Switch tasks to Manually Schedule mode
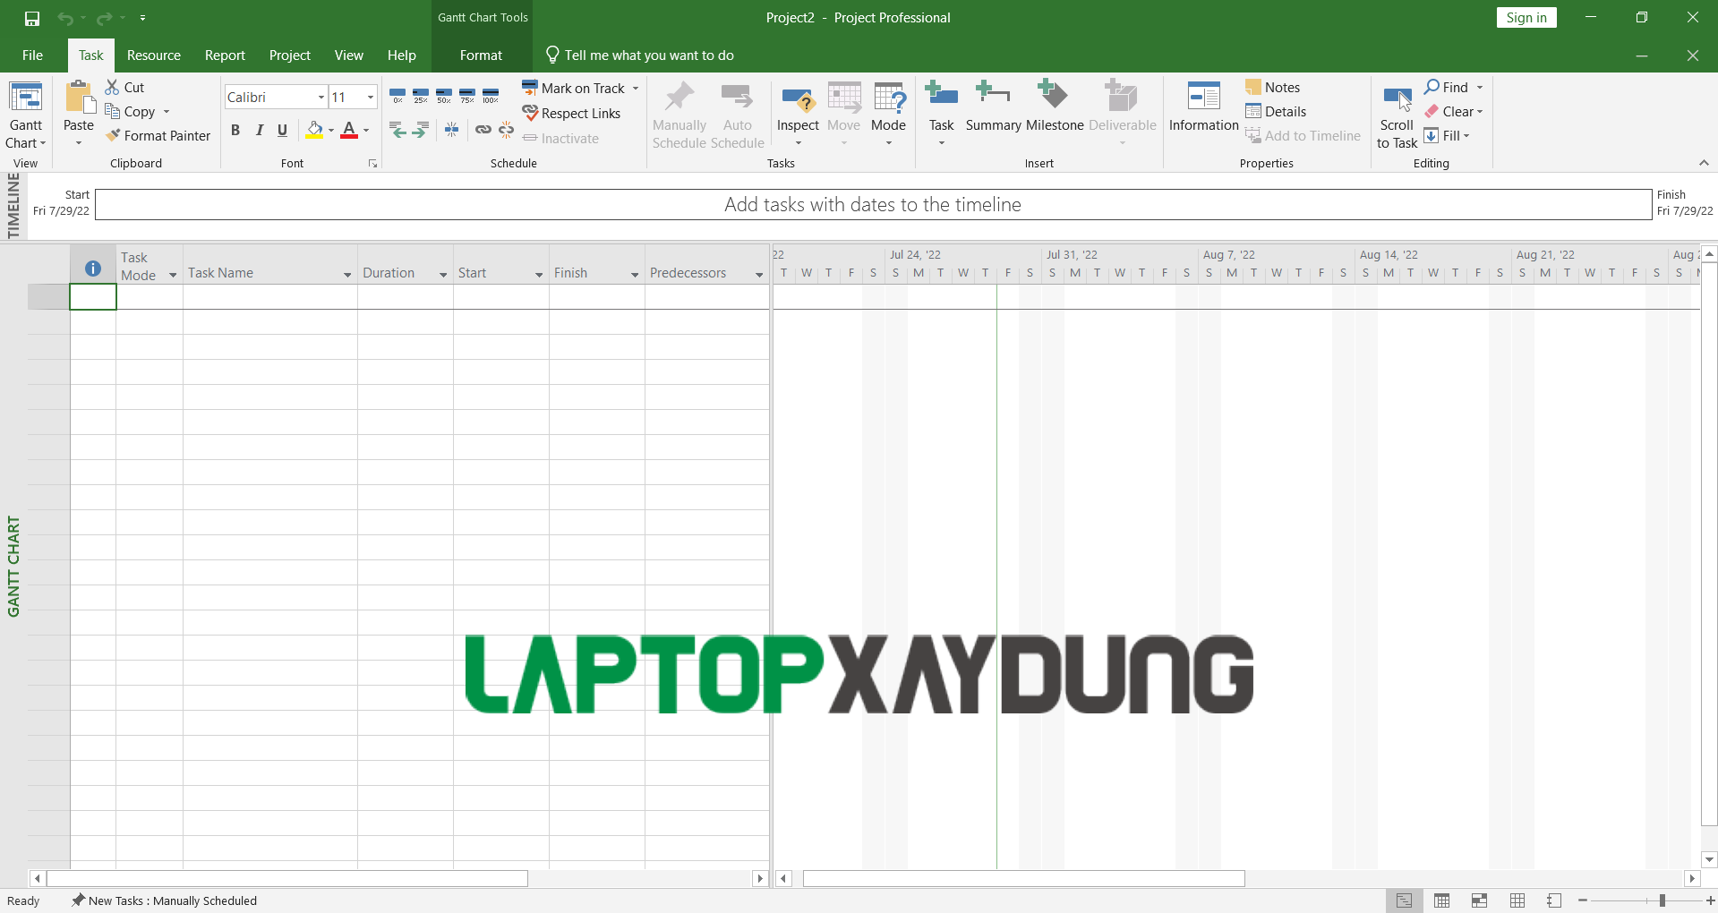The height and width of the screenshot is (913, 1718). 680,115
